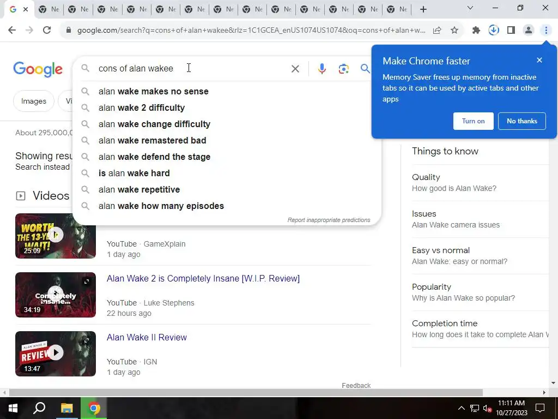558x419 pixels.
Task: Show hidden system tray icons
Action: [x=461, y=408]
